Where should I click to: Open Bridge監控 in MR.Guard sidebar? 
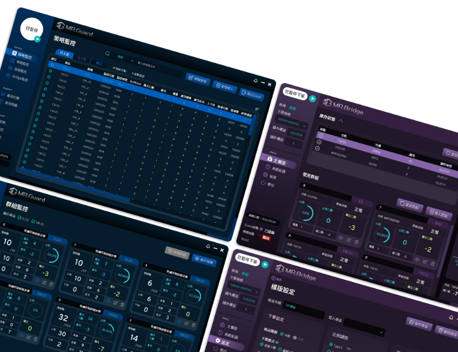click(17, 77)
